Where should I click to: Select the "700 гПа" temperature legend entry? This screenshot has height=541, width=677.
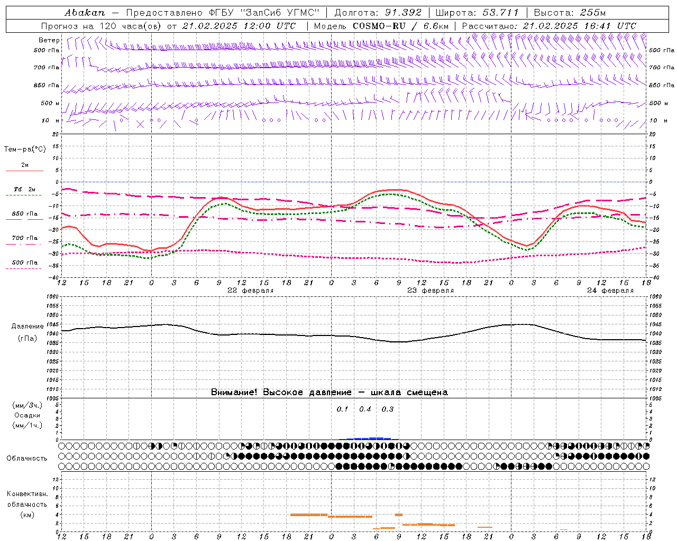(x=25, y=238)
